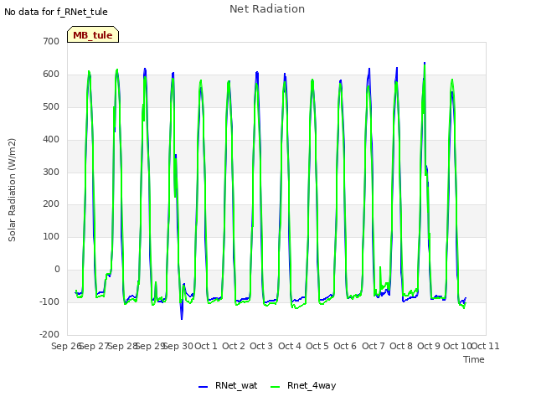Image resolution: width=536 pixels, height=402 pixels.
Task: Click the 200 y-axis tick label
Action: pyautogui.click(x=51, y=204)
